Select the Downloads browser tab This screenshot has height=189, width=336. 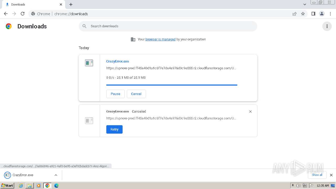34,4
